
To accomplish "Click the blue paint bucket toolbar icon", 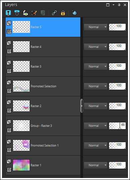I will coord(74,13).
